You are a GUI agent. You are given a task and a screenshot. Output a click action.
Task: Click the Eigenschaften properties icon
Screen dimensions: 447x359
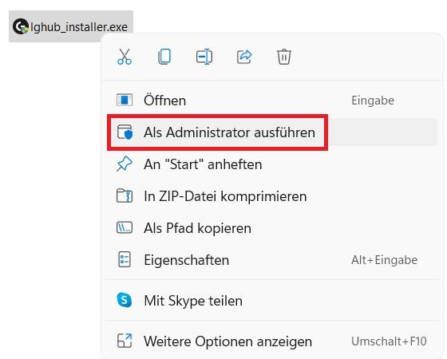pyautogui.click(x=125, y=259)
